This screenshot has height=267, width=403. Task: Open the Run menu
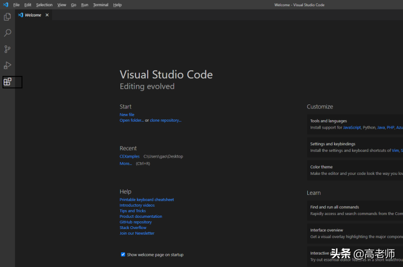click(85, 4)
